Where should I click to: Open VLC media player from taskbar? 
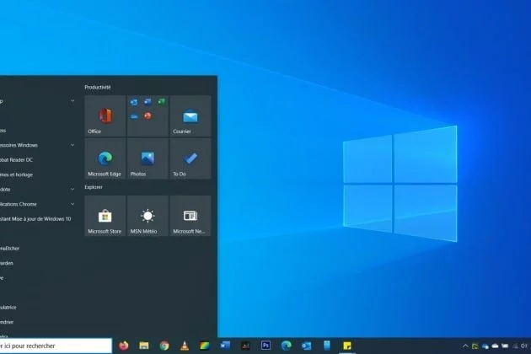[x=184, y=346]
